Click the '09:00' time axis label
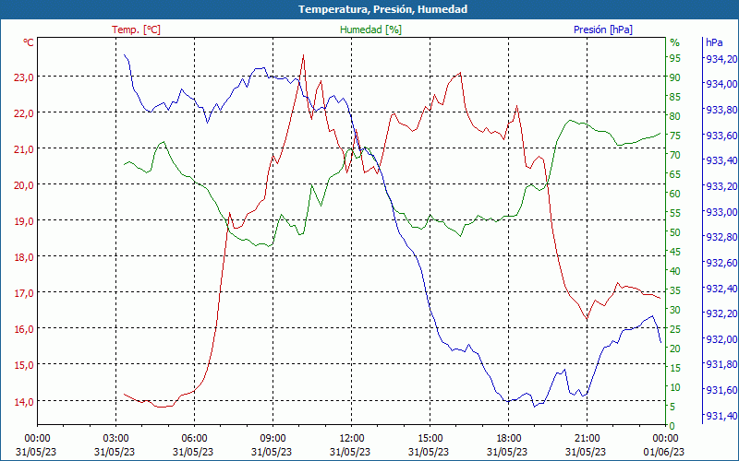 pos(273,439)
